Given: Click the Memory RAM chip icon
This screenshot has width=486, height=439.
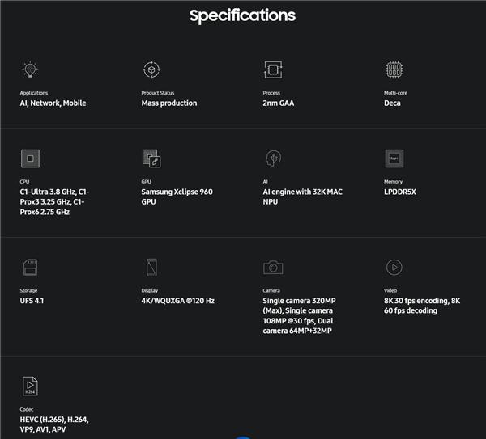Looking at the screenshot, I should coord(394,158).
